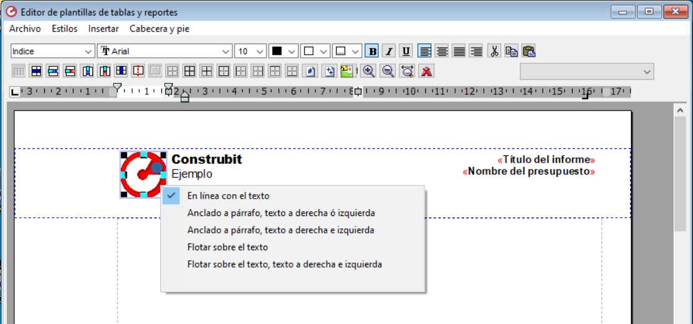Zoom out with the minus magnifier
The image size is (693, 324).
(x=387, y=71)
